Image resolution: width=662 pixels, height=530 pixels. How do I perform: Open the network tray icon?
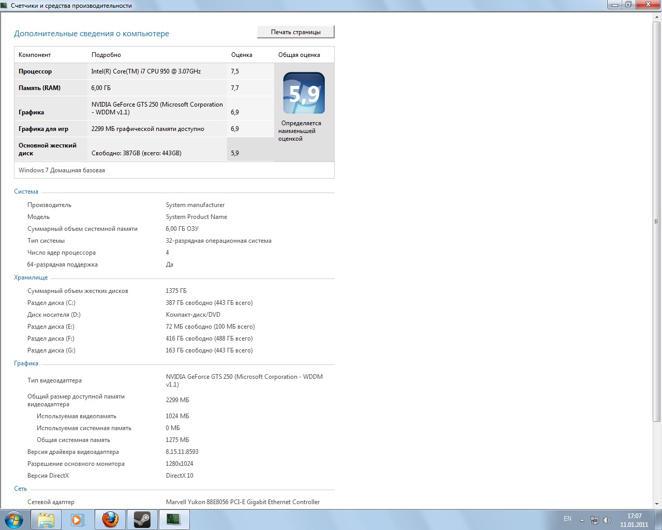pyautogui.click(x=595, y=520)
